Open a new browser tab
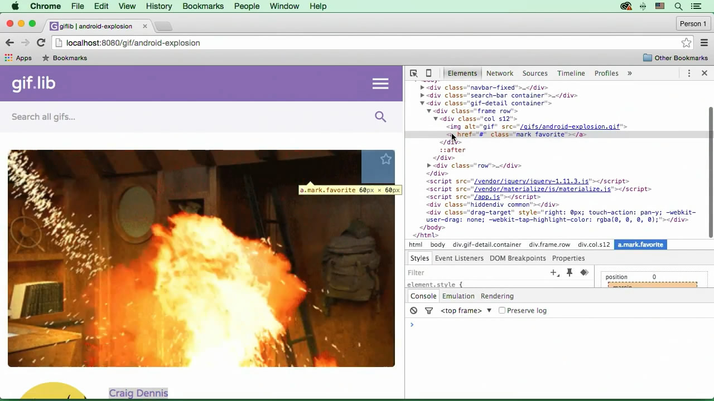The height and width of the screenshot is (401, 714). click(163, 26)
